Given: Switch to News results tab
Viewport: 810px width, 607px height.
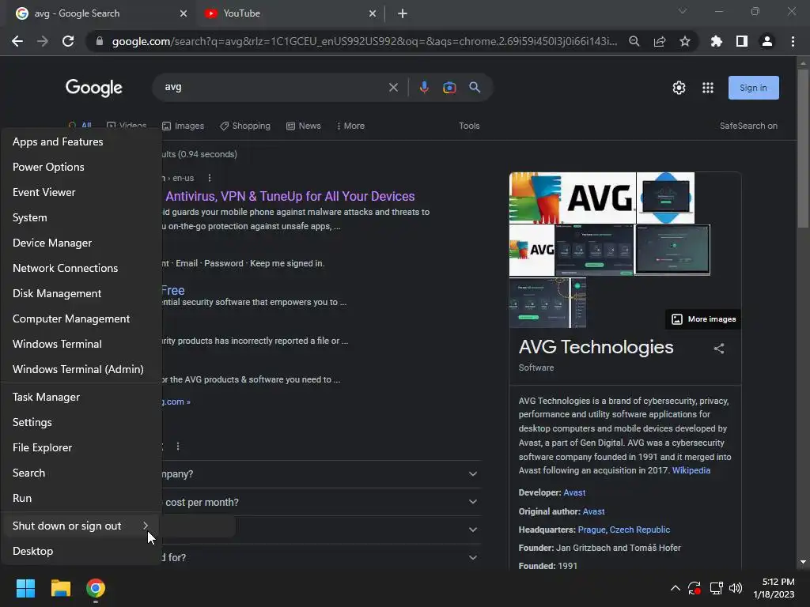Looking at the screenshot, I should (304, 126).
